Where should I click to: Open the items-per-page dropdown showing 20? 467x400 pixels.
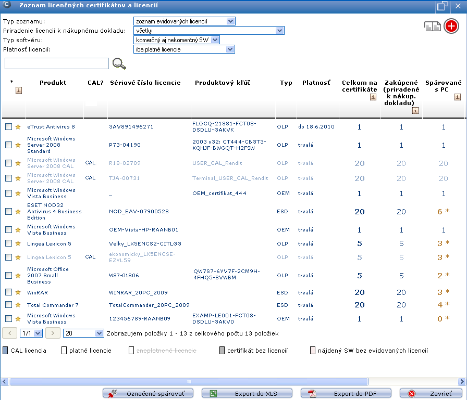coord(83,333)
